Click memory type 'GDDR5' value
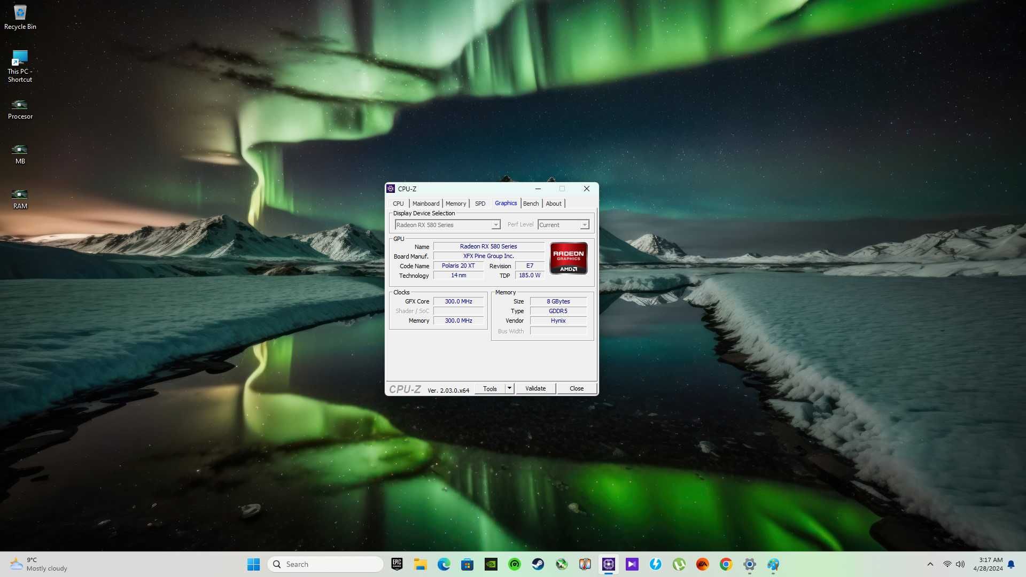The image size is (1026, 577). pos(558,311)
